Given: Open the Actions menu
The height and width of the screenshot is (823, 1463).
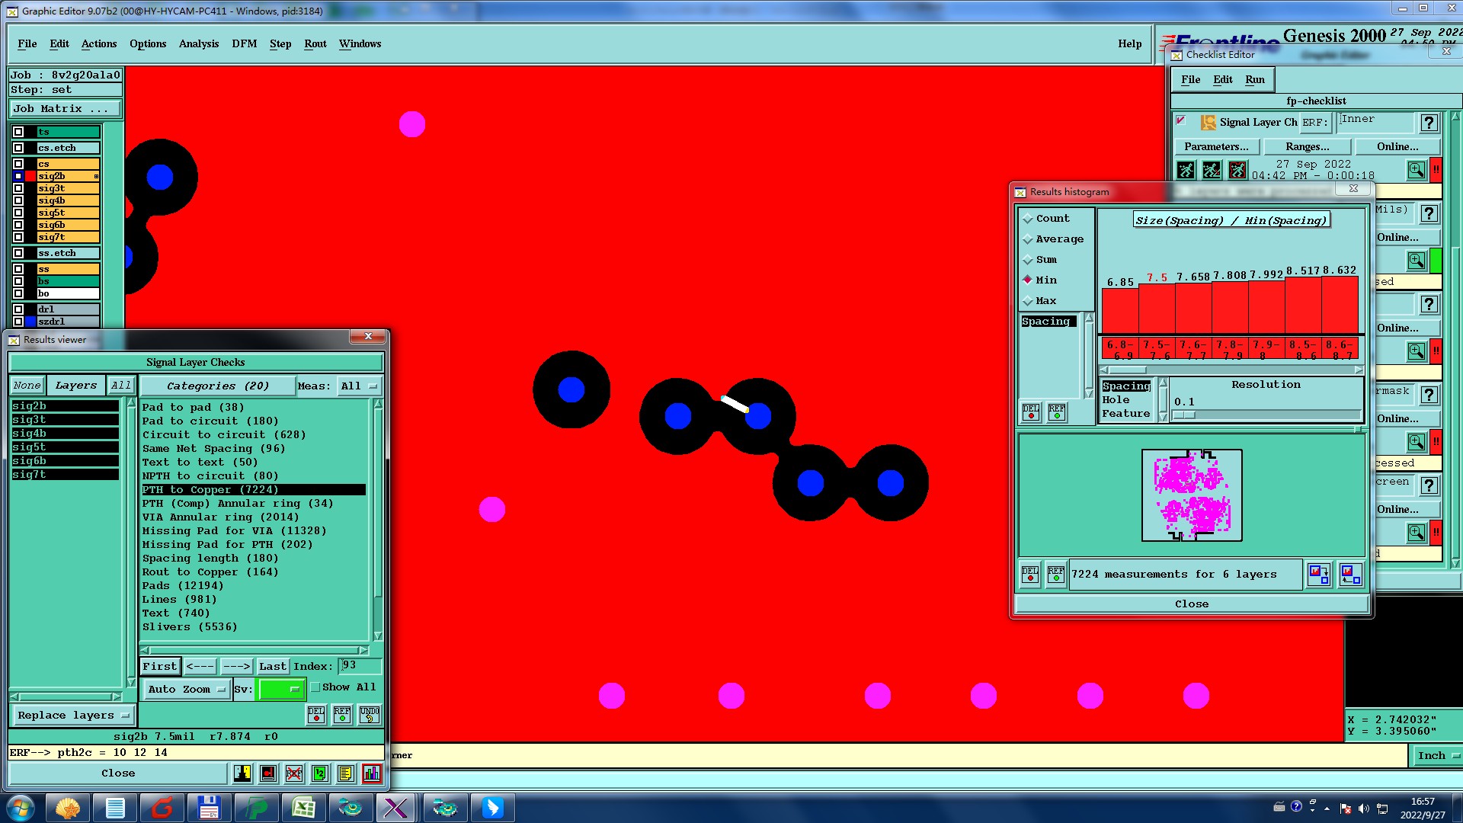Looking at the screenshot, I should pyautogui.click(x=99, y=44).
